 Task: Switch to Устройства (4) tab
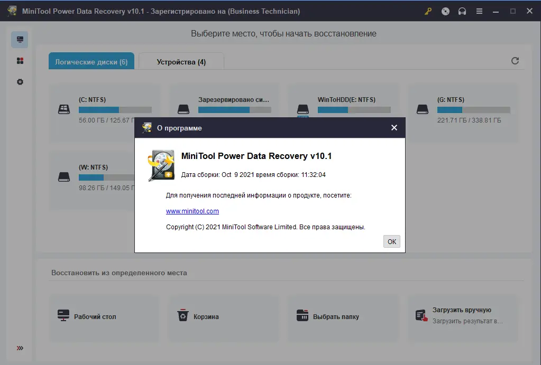181,61
